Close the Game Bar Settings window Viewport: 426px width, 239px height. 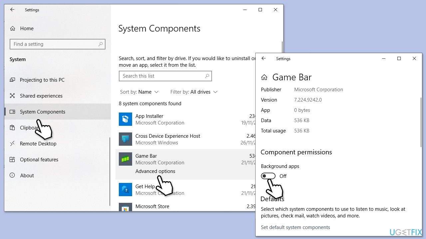[x=414, y=58]
